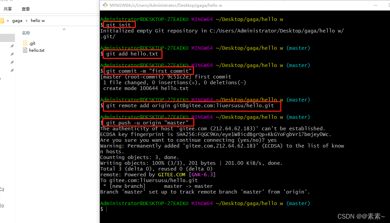The width and height of the screenshot is (390, 223).
Task: Click the second quick access pin icon
Action: tap(12, 54)
